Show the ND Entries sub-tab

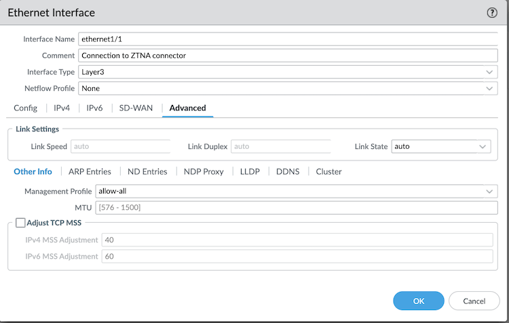click(x=147, y=172)
